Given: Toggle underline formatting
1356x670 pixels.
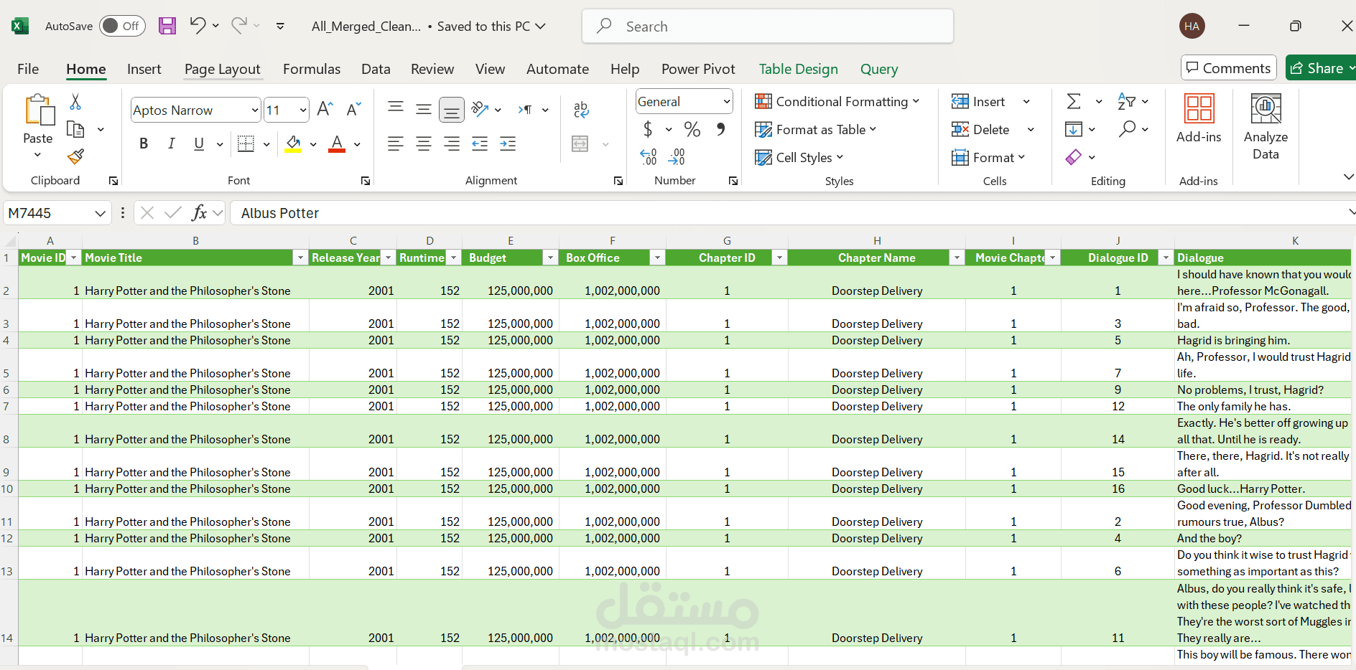Looking at the screenshot, I should [x=198, y=143].
